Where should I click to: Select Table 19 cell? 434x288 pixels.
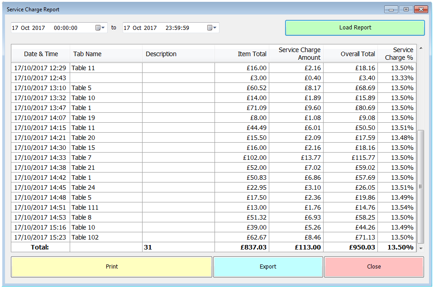point(106,118)
